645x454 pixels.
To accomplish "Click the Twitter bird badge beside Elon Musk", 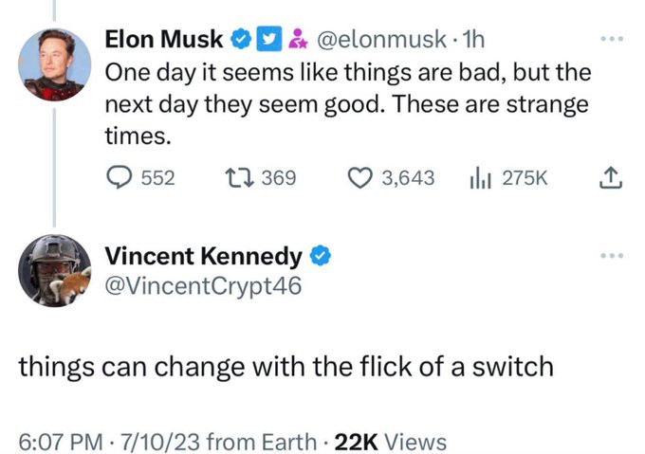I will (x=267, y=40).
